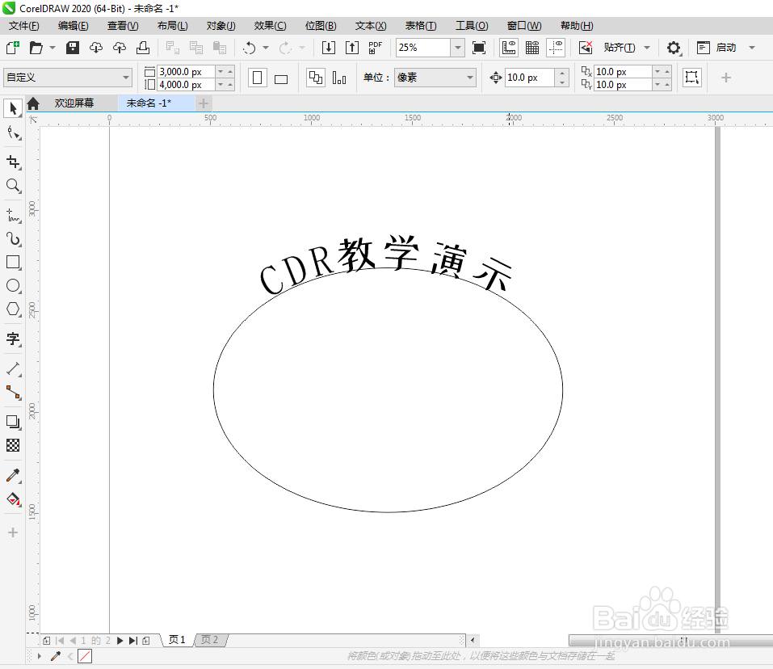The height and width of the screenshot is (669, 773).
Task: Toggle treat all objects as filled
Action: (x=692, y=78)
